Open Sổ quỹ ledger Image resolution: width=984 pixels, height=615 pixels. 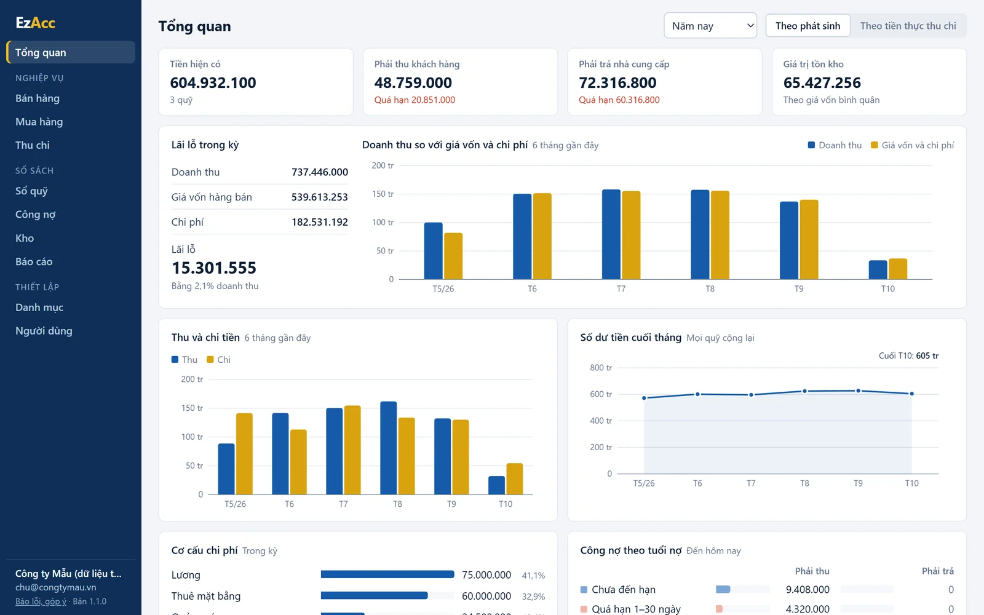tap(71, 191)
